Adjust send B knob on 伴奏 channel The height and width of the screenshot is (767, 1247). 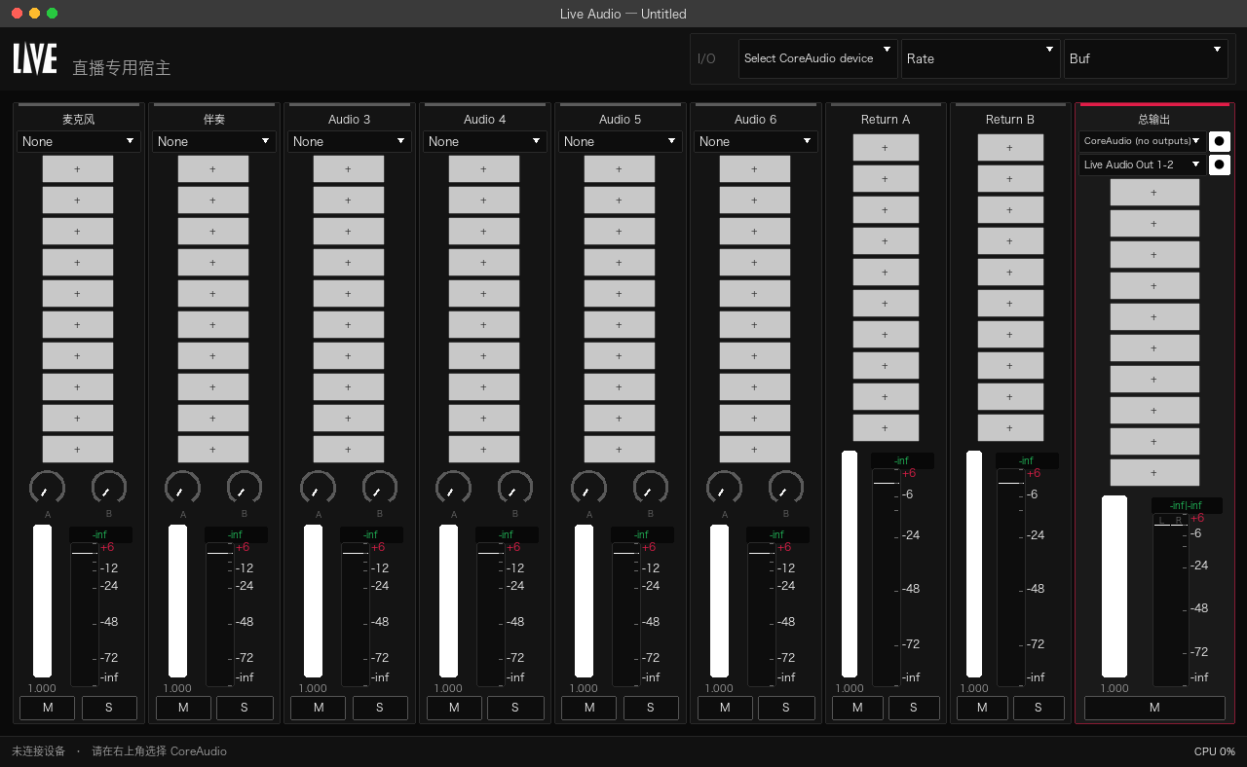(245, 488)
